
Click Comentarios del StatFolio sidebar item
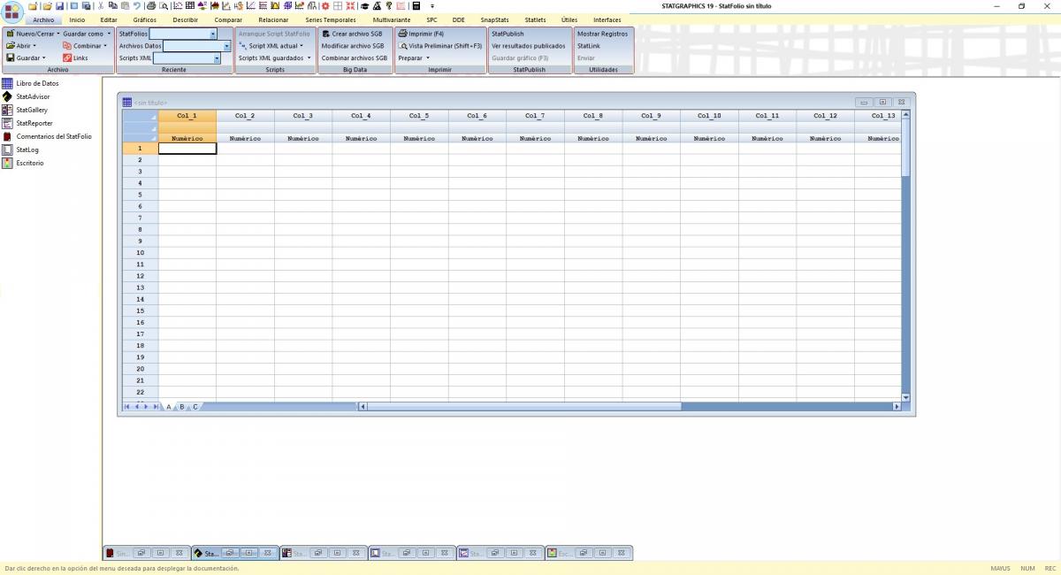[x=53, y=136]
